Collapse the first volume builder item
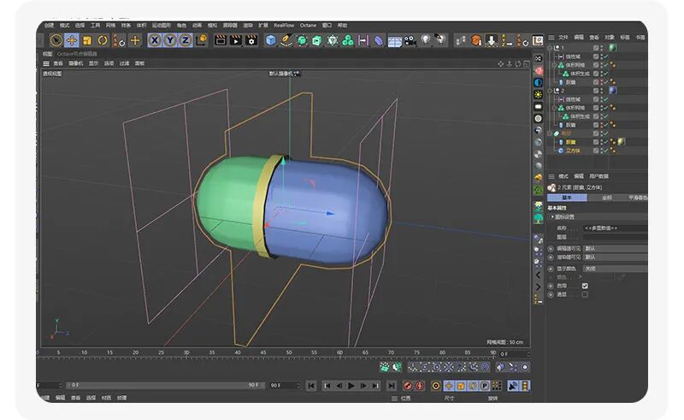The image size is (684, 420). 555,65
